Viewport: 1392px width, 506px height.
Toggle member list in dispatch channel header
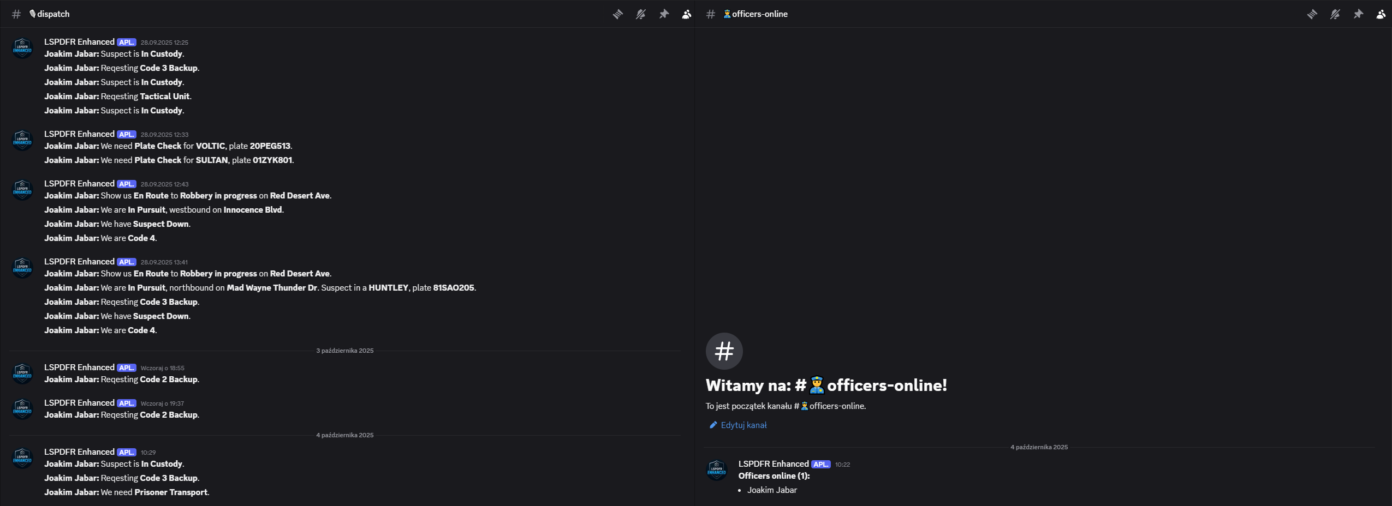[687, 14]
